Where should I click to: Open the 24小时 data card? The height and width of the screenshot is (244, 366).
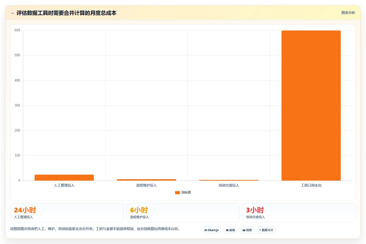click(x=67, y=213)
